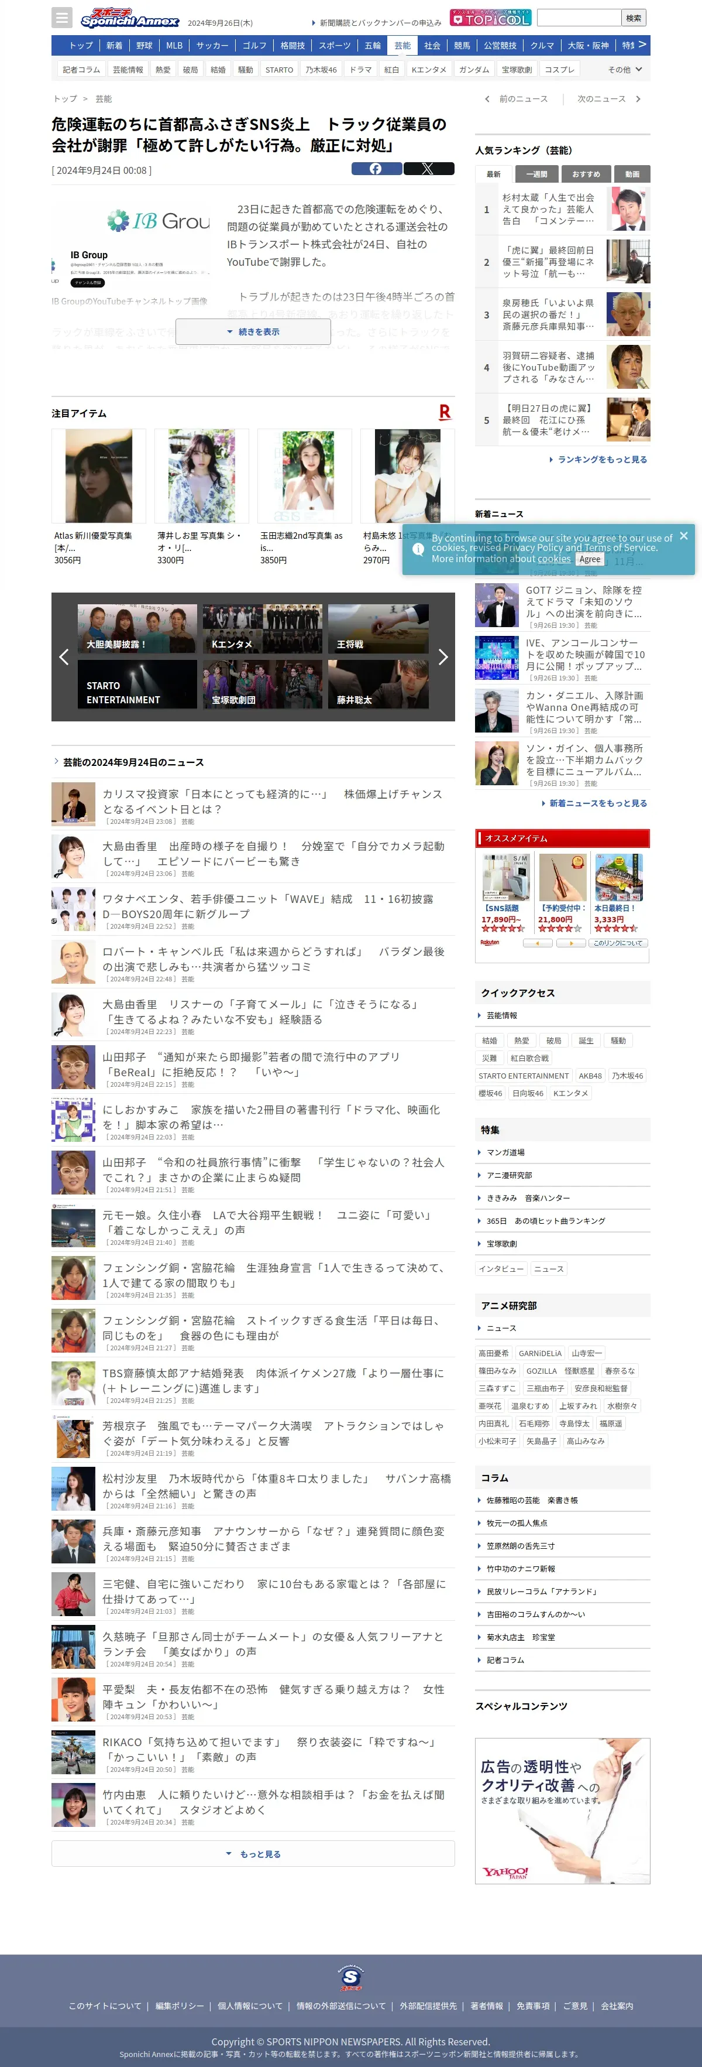Open 野球 in main navigation

144,46
